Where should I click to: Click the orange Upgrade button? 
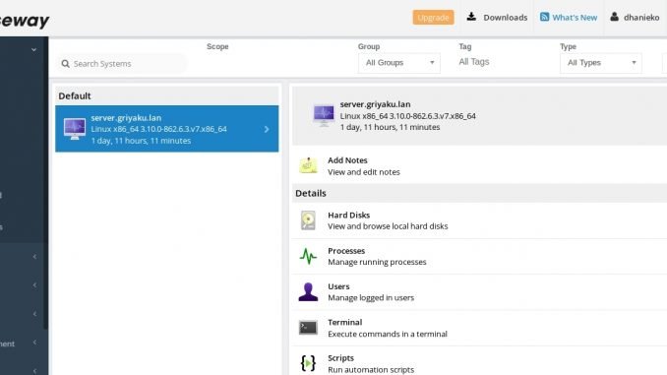coord(433,18)
